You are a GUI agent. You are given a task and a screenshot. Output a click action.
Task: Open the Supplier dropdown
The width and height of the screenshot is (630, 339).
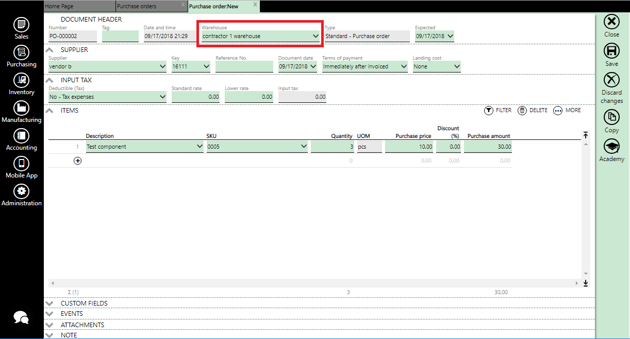162,67
